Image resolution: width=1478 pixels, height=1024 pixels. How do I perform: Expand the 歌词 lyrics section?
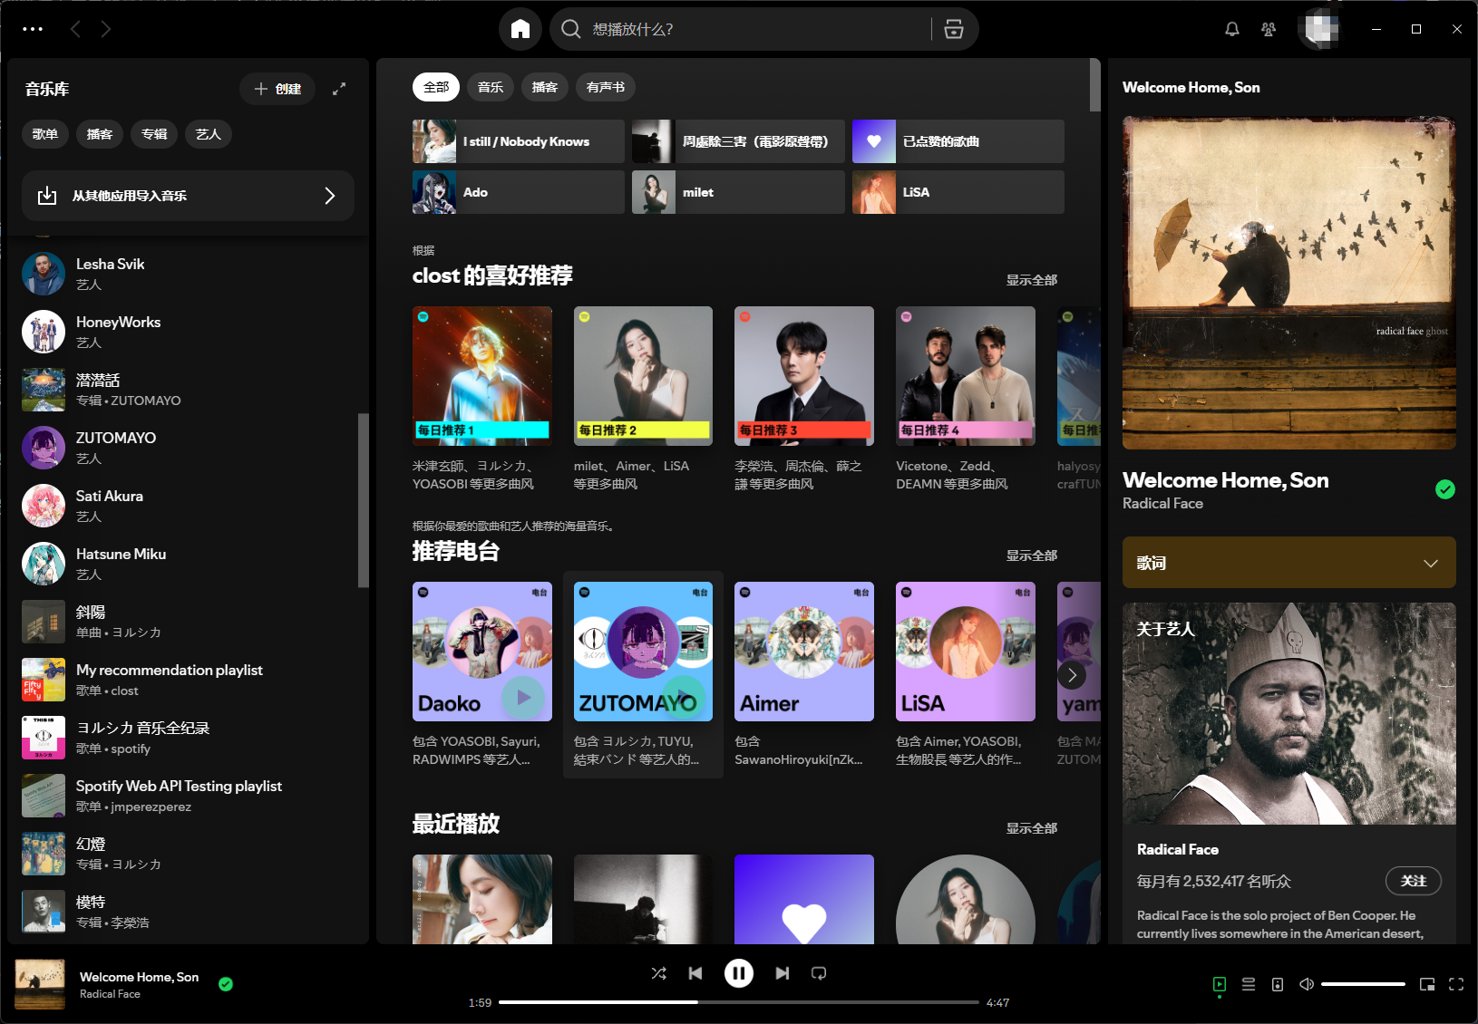[x=1430, y=563]
